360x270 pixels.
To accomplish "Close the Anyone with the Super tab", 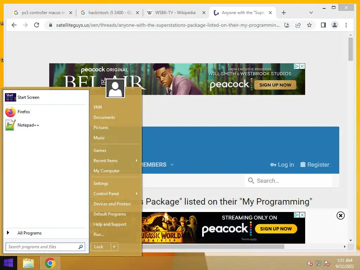I will click(270, 13).
